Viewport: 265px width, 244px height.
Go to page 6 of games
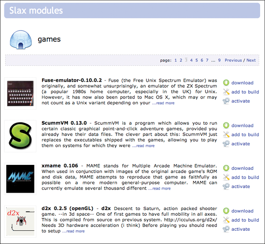pyautogui.click(x=202, y=60)
